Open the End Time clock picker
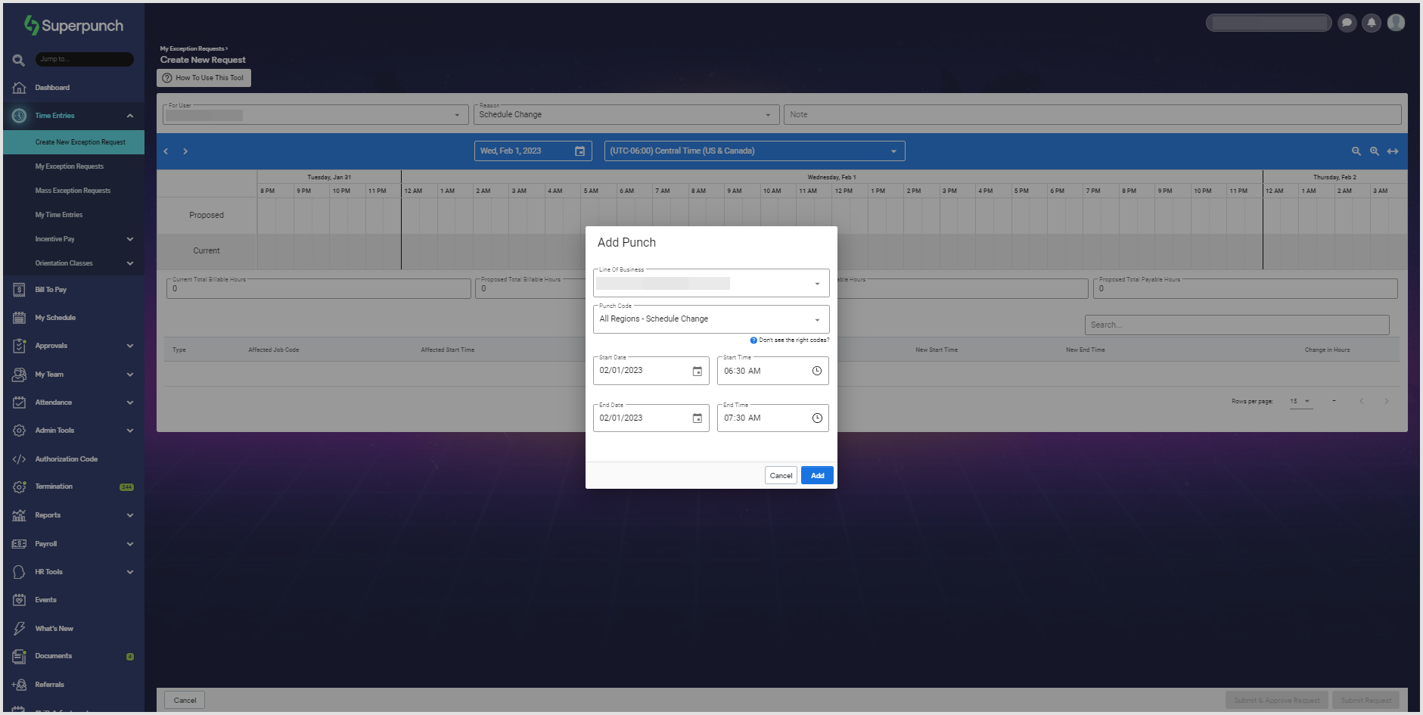1423x715 pixels. point(816,418)
